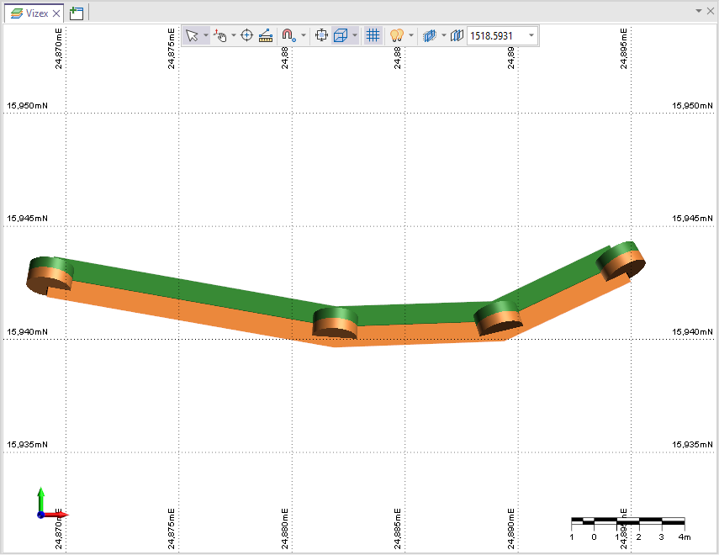Click the map-like section icon beside the value field
This screenshot has height=555, width=719.
[457, 35]
